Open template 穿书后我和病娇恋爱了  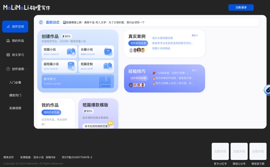tap(97, 126)
